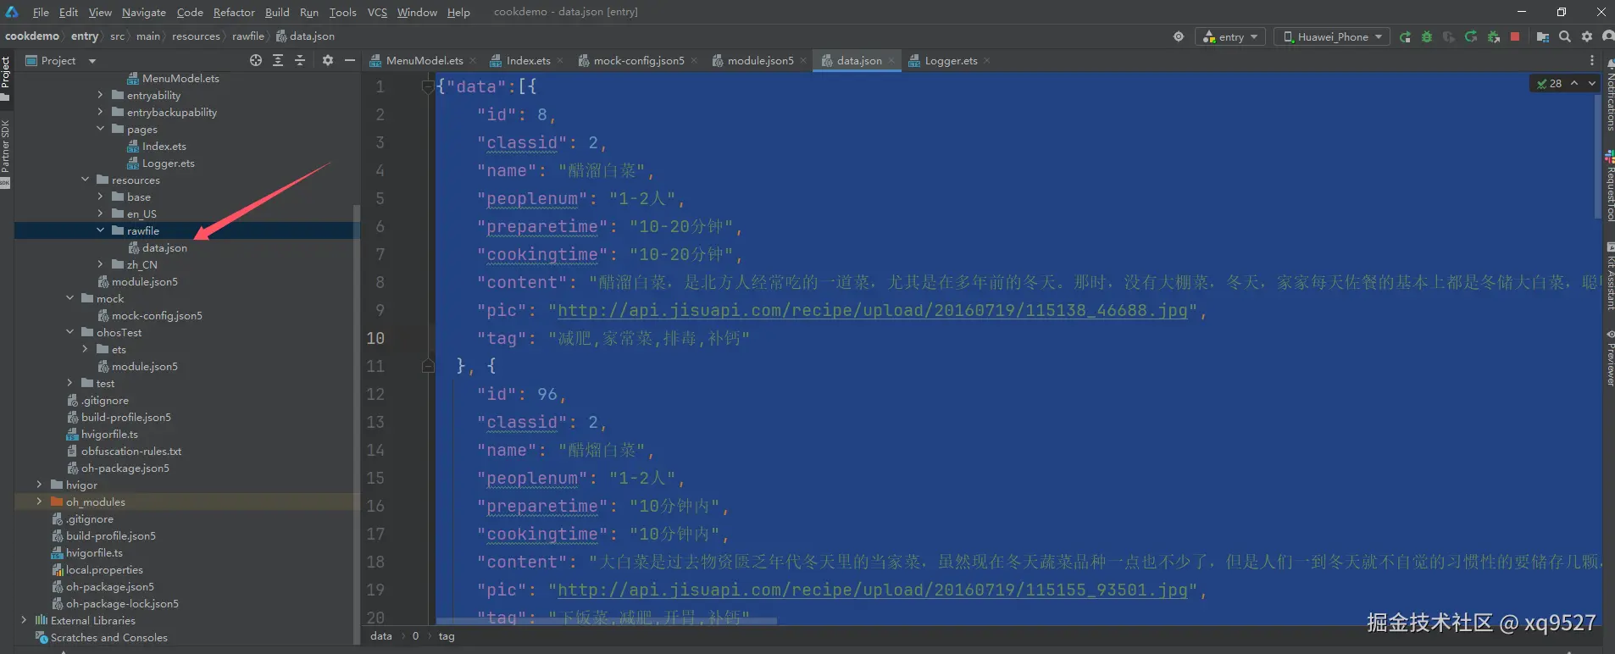Screen dimensions: 1615x654
Task: Switch to the Index.ets tab
Action: click(528, 61)
